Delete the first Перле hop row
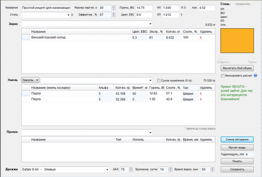The image size is (262, 177). coord(201,93)
